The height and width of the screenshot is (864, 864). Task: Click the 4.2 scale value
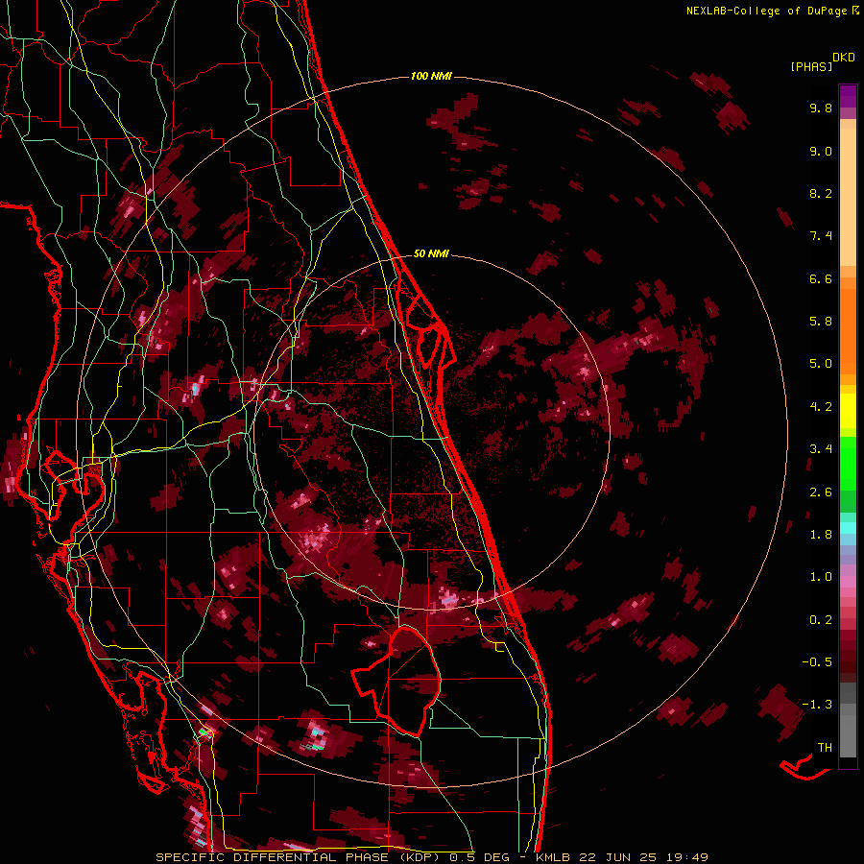tap(821, 407)
